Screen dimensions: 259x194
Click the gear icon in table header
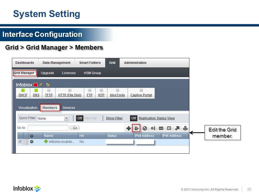(32, 136)
